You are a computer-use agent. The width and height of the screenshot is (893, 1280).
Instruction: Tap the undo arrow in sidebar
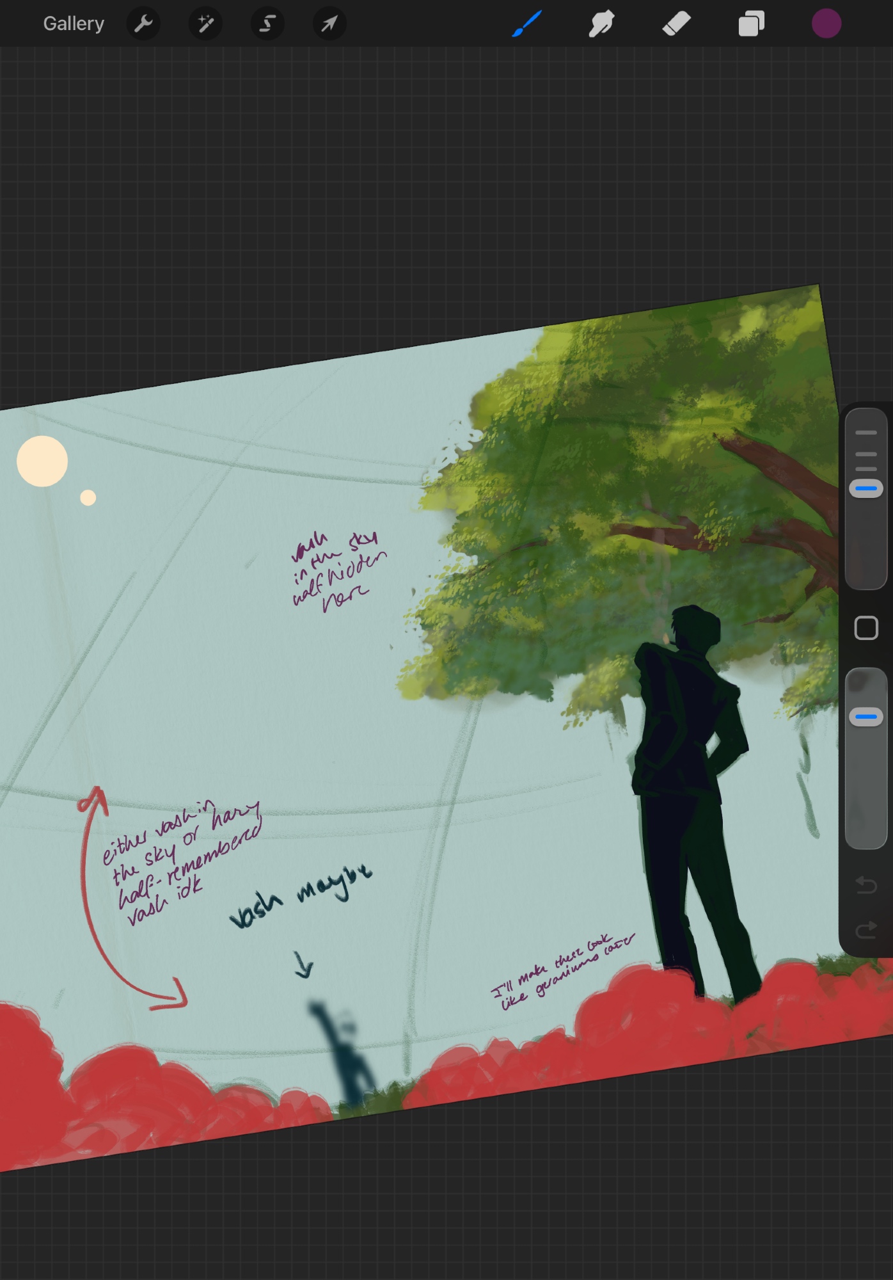pos(866,885)
